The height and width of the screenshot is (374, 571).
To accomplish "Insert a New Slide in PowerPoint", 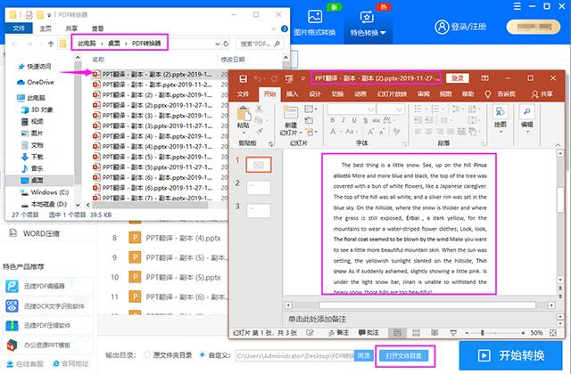I will pyautogui.click(x=291, y=121).
